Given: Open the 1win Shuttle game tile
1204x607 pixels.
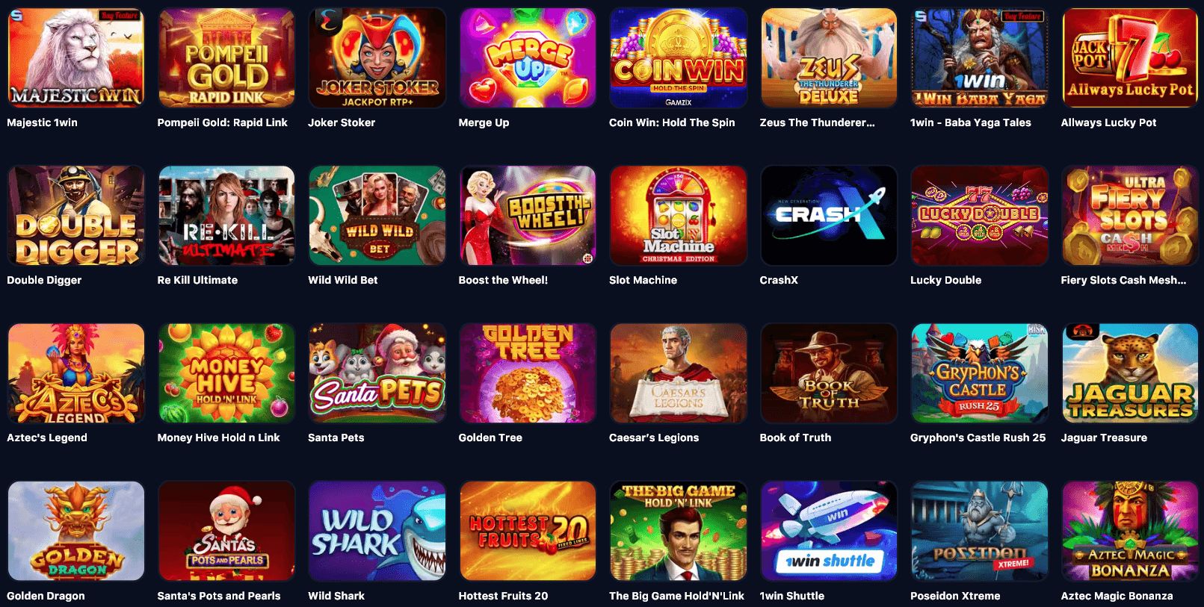Looking at the screenshot, I should [x=829, y=531].
